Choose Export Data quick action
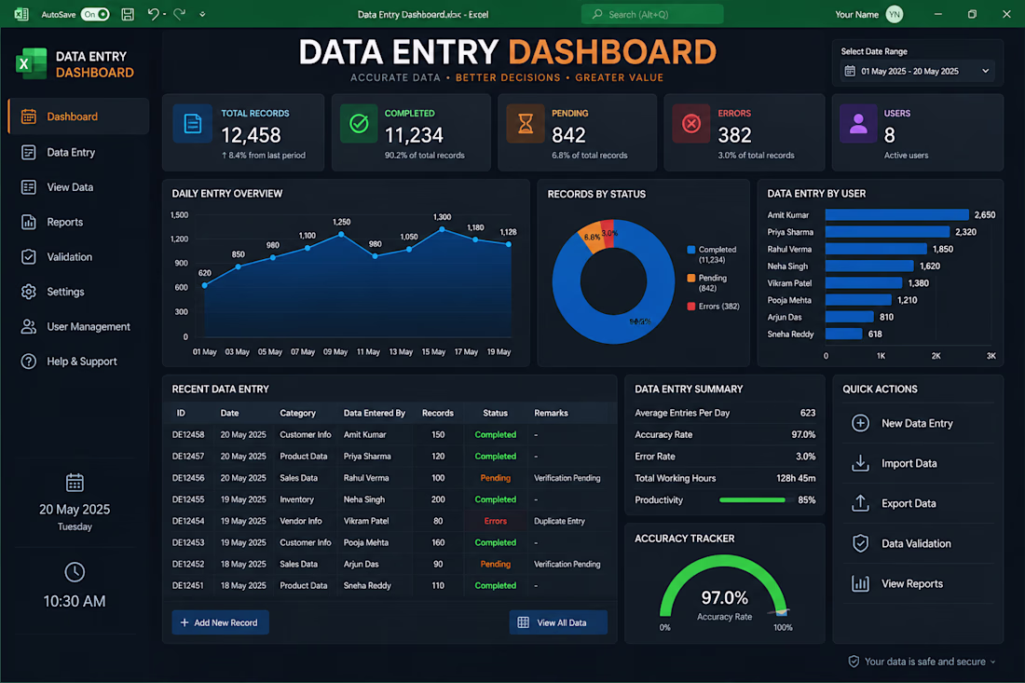The height and width of the screenshot is (683, 1025). 917,503
